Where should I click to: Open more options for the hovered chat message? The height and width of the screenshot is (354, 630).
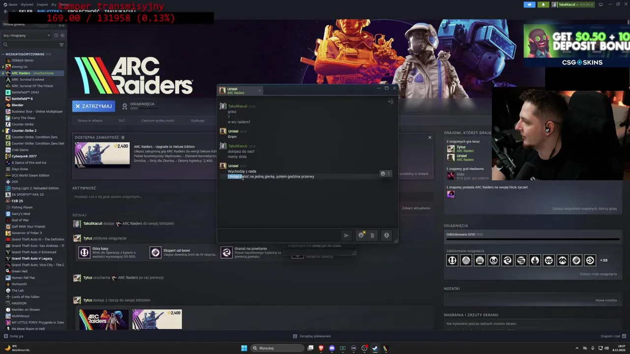click(x=389, y=174)
